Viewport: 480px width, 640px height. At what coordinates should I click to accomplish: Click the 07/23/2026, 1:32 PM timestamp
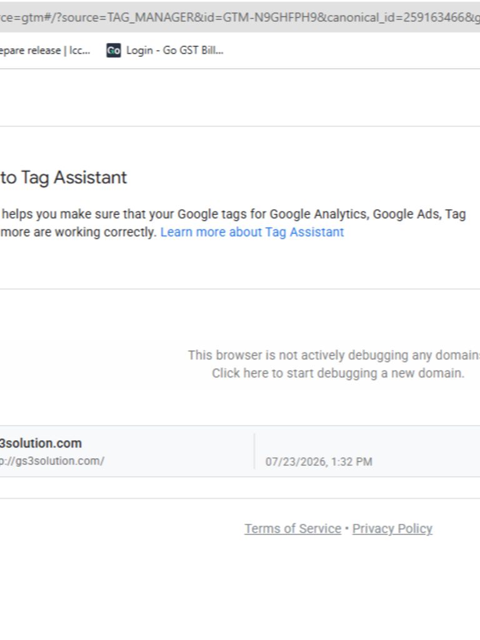(319, 462)
